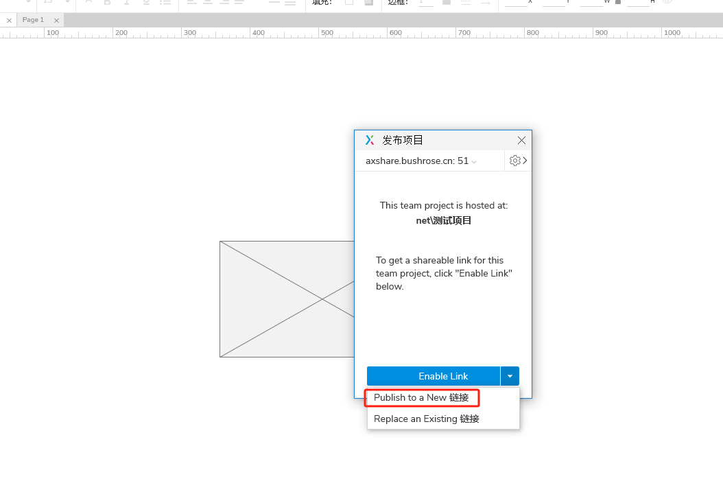The width and height of the screenshot is (723, 481).
Task: Click the project path net\测试项目 text
Action: click(x=444, y=220)
